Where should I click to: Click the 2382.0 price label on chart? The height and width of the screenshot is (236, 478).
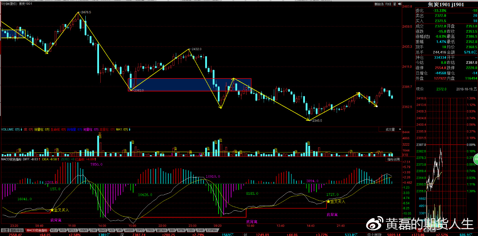pos(139,90)
